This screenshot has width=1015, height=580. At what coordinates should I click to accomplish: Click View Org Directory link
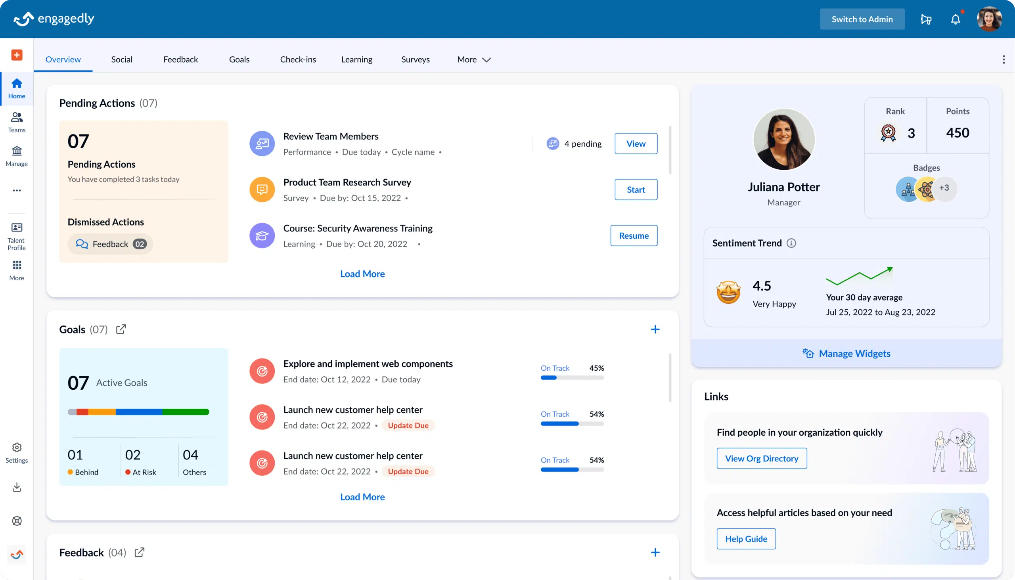coord(761,459)
